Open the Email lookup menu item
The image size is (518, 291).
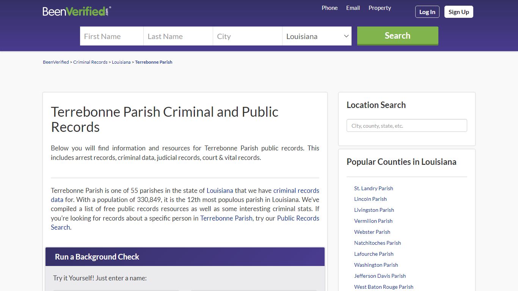tap(353, 8)
